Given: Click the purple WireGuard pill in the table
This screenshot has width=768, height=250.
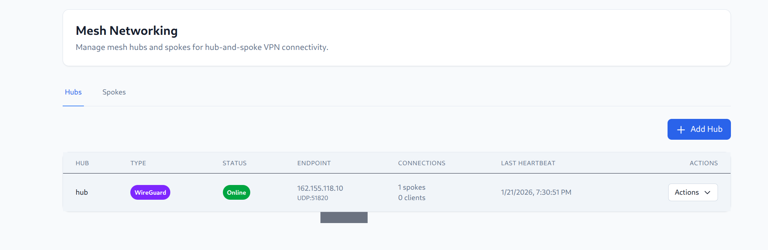Looking at the screenshot, I should coord(150,192).
